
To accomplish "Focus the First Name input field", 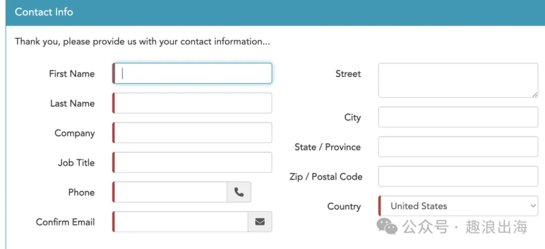I will click(x=192, y=73).
